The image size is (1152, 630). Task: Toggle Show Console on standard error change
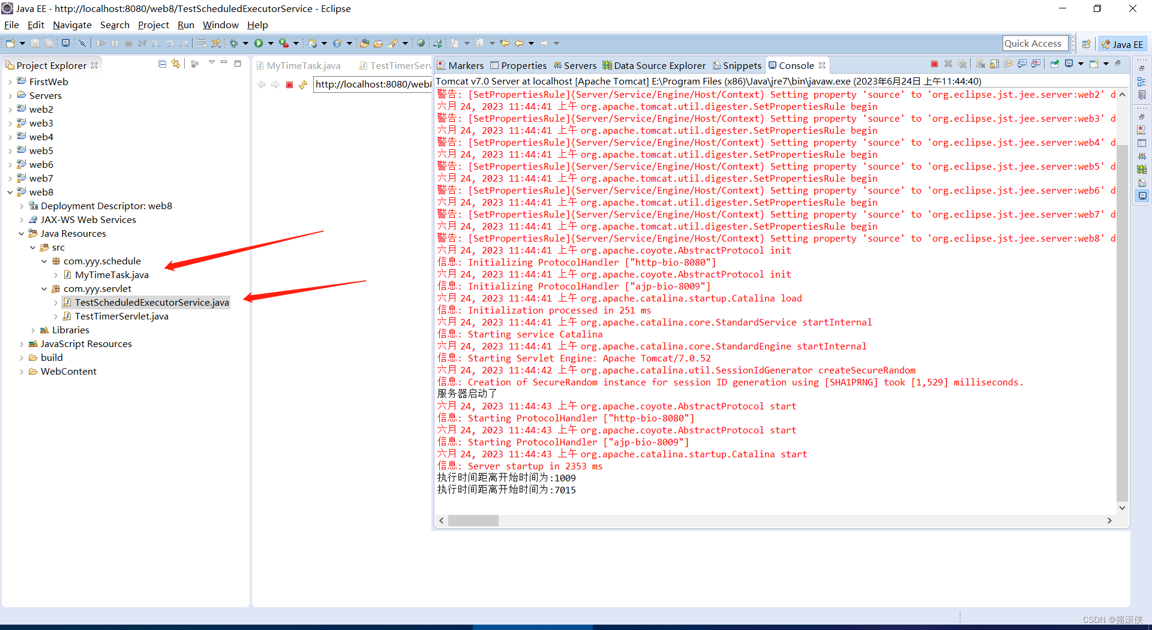tap(1036, 64)
